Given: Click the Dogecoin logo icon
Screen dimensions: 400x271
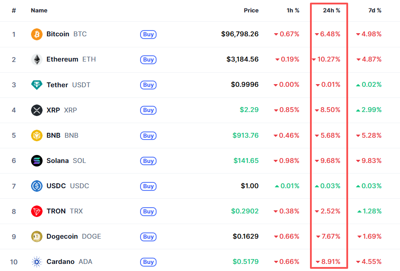Looking at the screenshot, I should click(x=37, y=236).
